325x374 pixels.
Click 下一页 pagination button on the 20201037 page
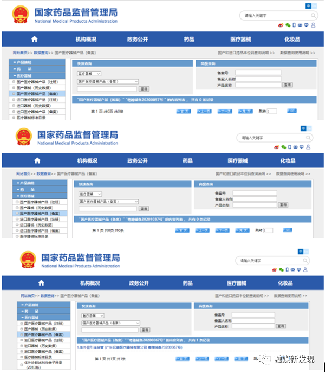[x=223, y=230]
